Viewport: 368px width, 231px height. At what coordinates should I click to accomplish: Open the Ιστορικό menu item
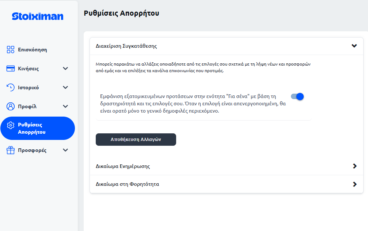pos(38,87)
